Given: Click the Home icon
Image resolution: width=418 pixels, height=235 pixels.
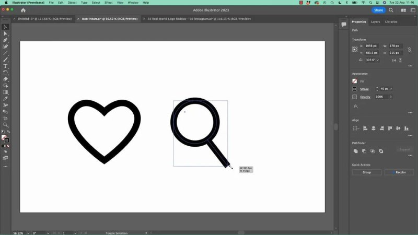Looking at the screenshot, I should point(23,10).
